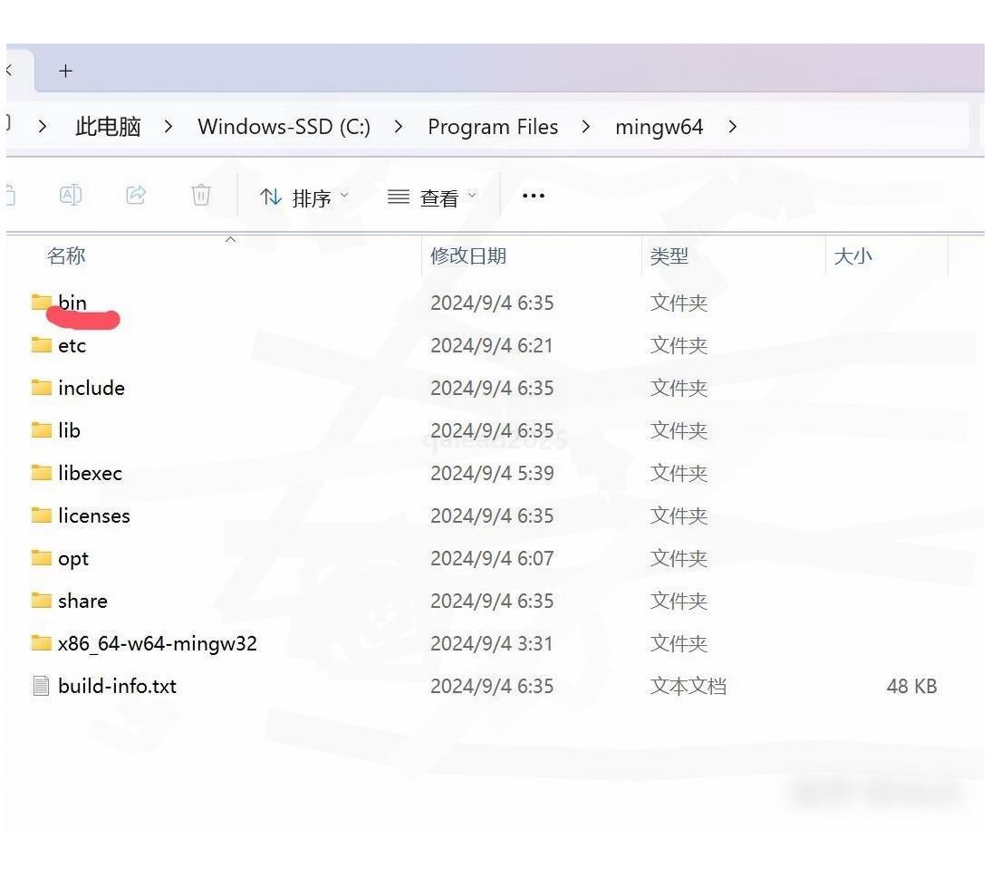Sort by 名称 column header
The height and width of the screenshot is (877, 991).
pos(66,256)
